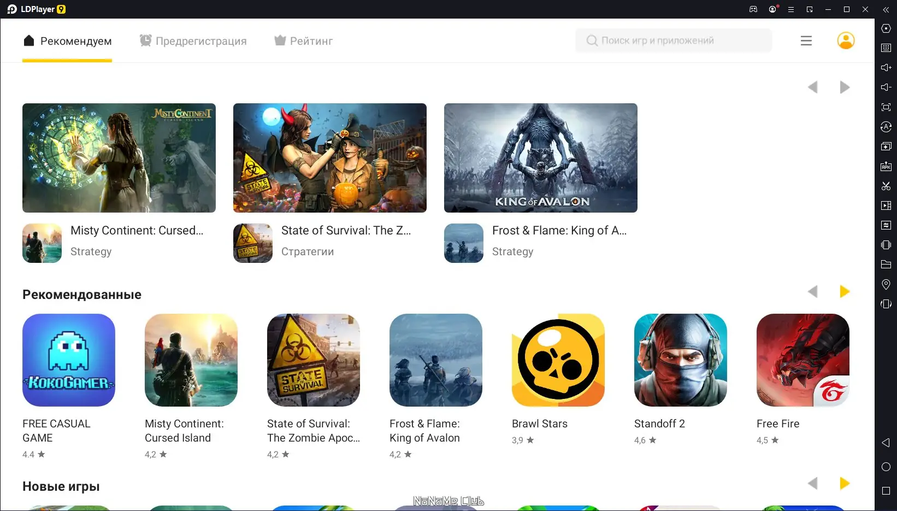Screen dimensions: 897x511
Task: Select the scissors screenshot tool
Action: click(x=886, y=186)
